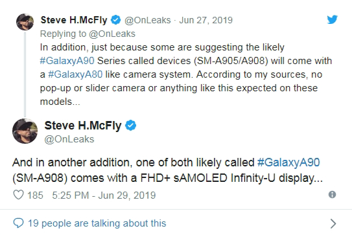This screenshot has width=352, height=235.
Task: Open the tweet info icon
Action: click(332, 194)
